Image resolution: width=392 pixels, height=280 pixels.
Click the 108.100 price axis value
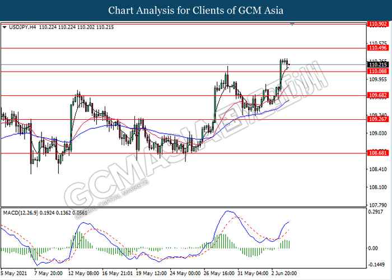[x=378, y=187]
